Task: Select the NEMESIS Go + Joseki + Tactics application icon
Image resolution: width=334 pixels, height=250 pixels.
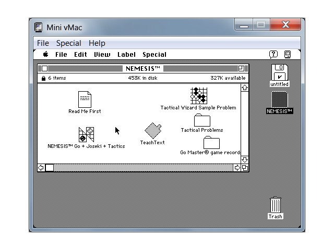Action: click(x=86, y=134)
